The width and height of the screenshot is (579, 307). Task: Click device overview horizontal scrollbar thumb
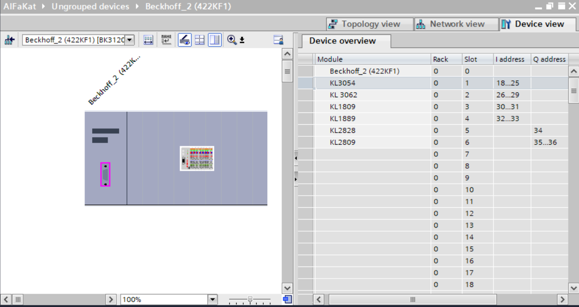tap(413, 299)
